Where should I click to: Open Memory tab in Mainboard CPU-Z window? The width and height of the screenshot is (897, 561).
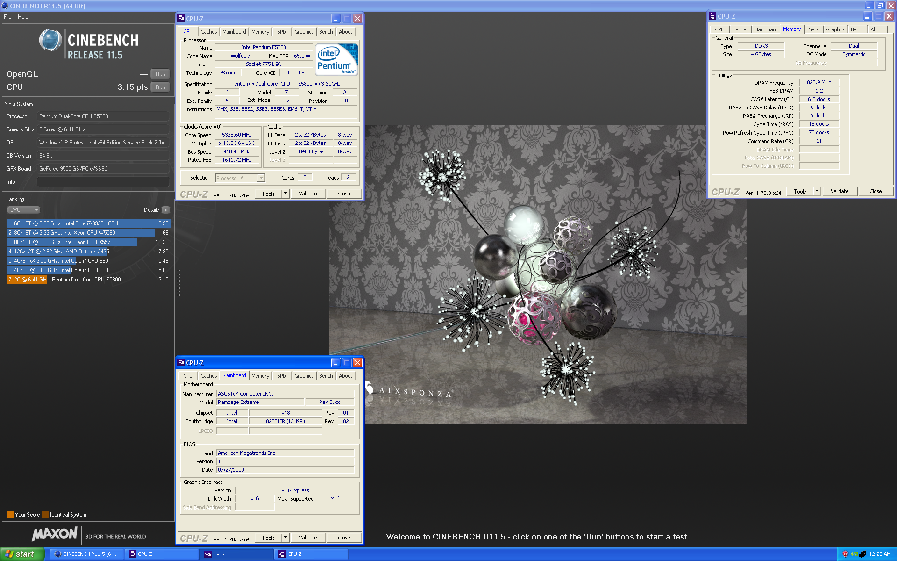(260, 376)
